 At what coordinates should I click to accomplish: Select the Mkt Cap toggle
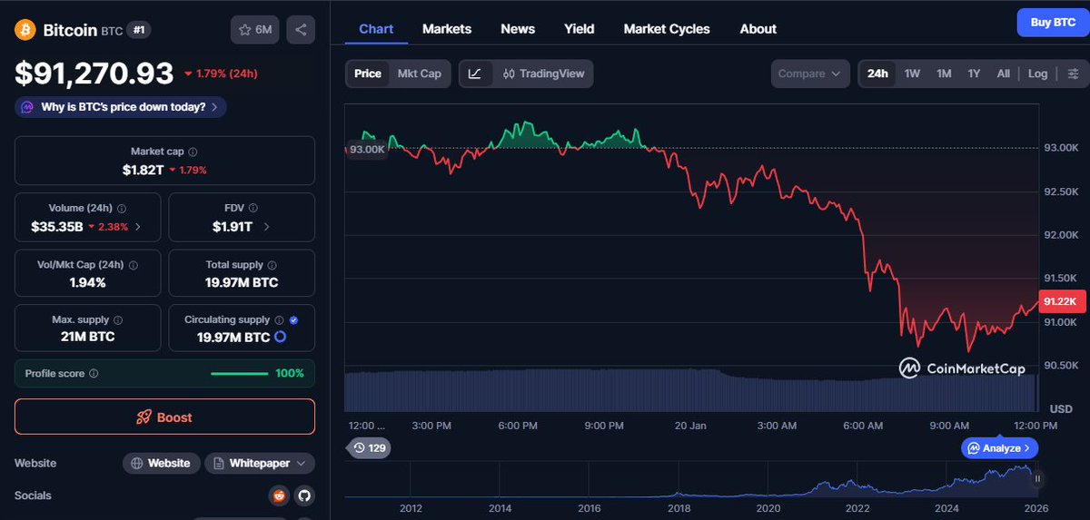(420, 74)
